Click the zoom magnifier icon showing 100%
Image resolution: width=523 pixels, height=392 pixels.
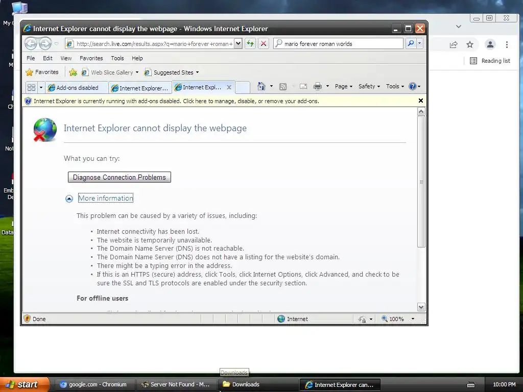pos(385,318)
